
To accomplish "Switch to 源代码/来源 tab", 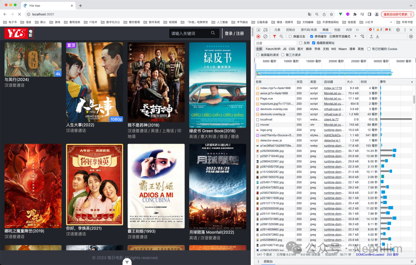I will pyautogui.click(x=309, y=30).
